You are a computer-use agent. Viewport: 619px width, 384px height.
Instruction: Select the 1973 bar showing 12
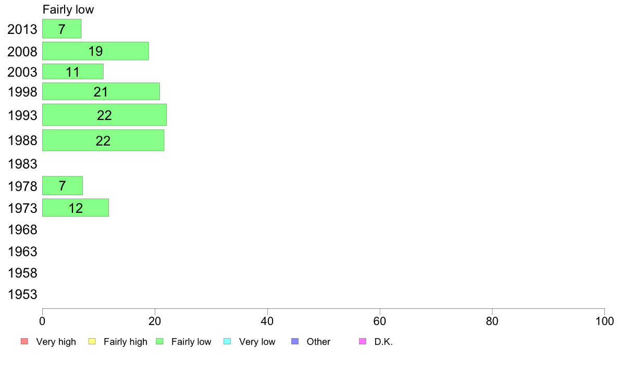(76, 208)
